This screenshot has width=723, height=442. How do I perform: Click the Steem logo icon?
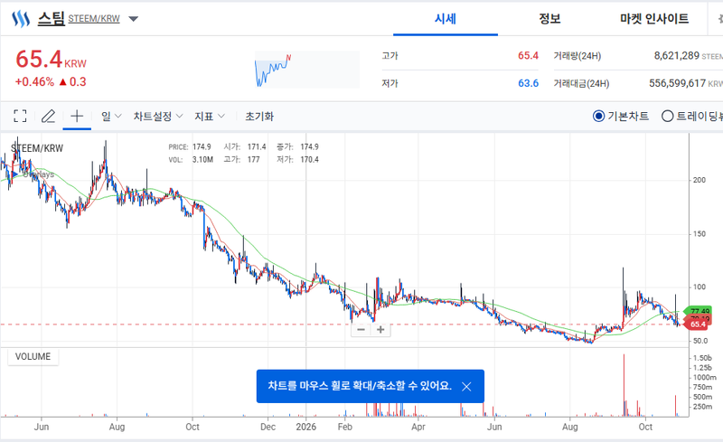21,19
